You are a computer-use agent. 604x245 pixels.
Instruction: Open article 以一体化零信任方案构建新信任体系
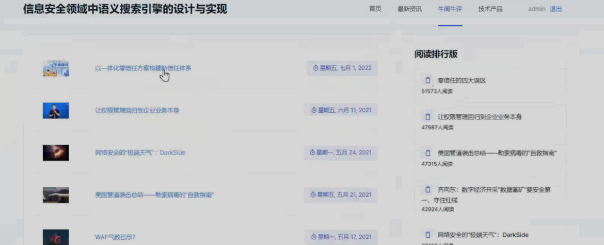(x=143, y=68)
